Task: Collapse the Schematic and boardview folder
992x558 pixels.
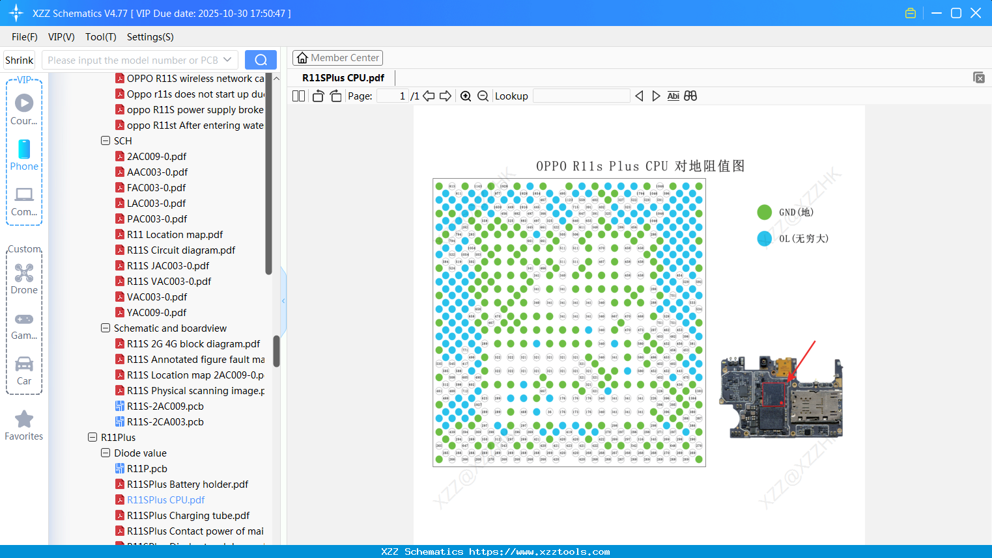Action: pyautogui.click(x=106, y=328)
